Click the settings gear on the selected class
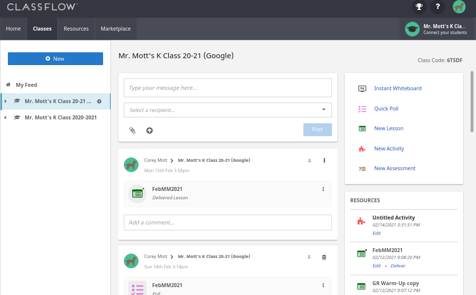Image resolution: width=476 pixels, height=295 pixels. [x=100, y=101]
